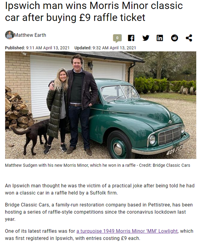Share the article on Reddit
This screenshot has height=248, width=201.
coord(174,38)
